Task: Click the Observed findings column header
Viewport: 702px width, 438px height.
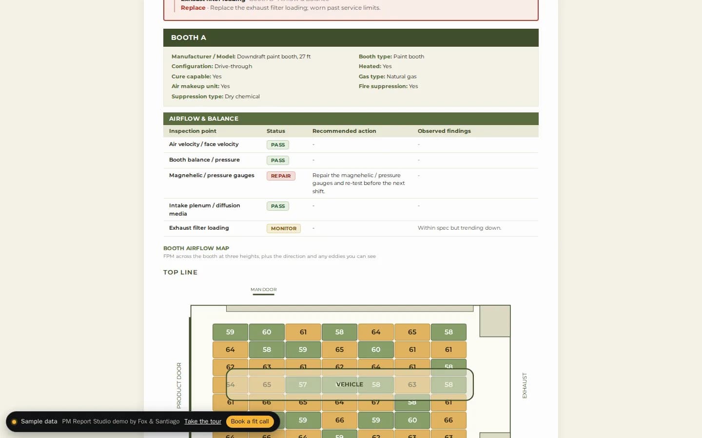Action: [x=444, y=131]
